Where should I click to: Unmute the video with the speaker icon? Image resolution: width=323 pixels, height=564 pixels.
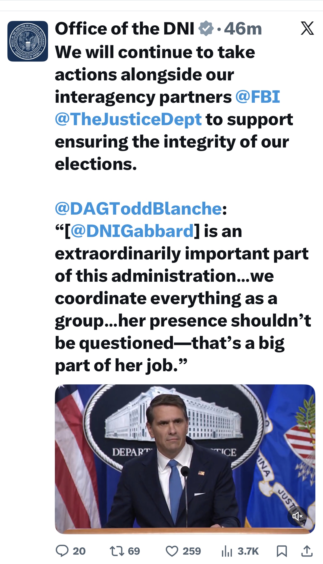297,516
